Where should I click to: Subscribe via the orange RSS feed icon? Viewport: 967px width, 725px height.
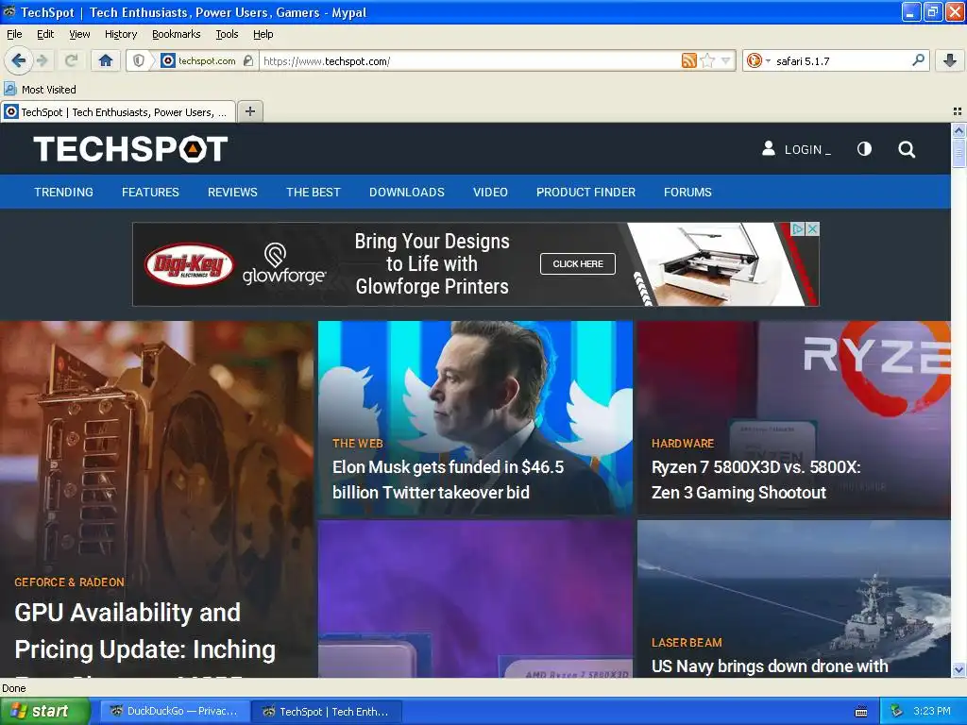pyautogui.click(x=688, y=60)
